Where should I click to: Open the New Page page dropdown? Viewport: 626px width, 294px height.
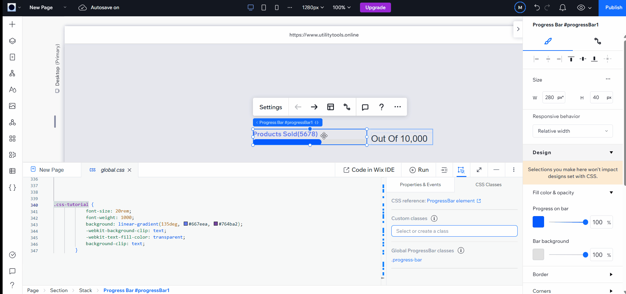coord(65,7)
